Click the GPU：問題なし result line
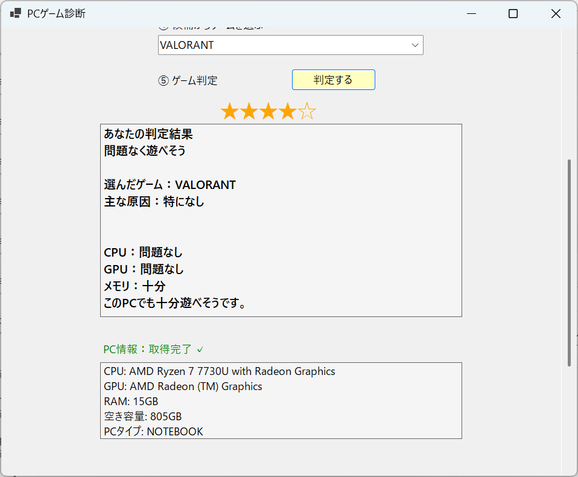Image resolution: width=578 pixels, height=477 pixels. click(144, 269)
